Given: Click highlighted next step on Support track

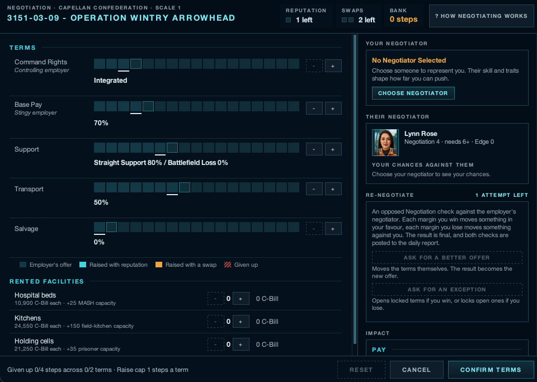Looking at the screenshot, I should [x=172, y=148].
